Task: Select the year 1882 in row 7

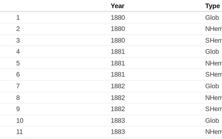Action: [x=118, y=86]
